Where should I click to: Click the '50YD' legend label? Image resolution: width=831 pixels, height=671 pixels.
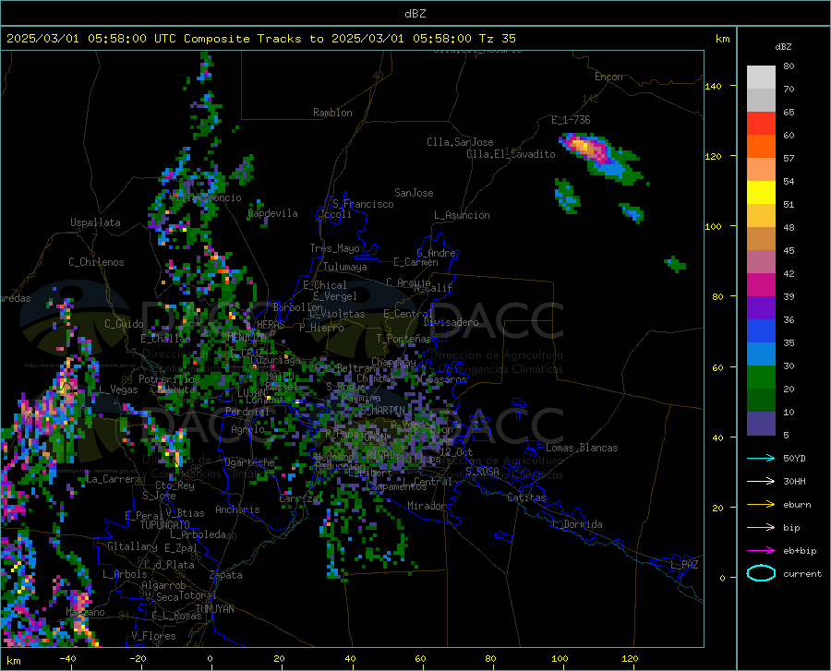click(x=794, y=458)
